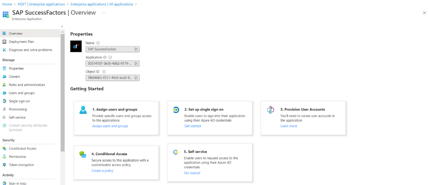Image resolution: width=429 pixels, height=185 pixels.
Task: Click the SuccessFactors sf logo thumbnail
Action: click(76, 47)
